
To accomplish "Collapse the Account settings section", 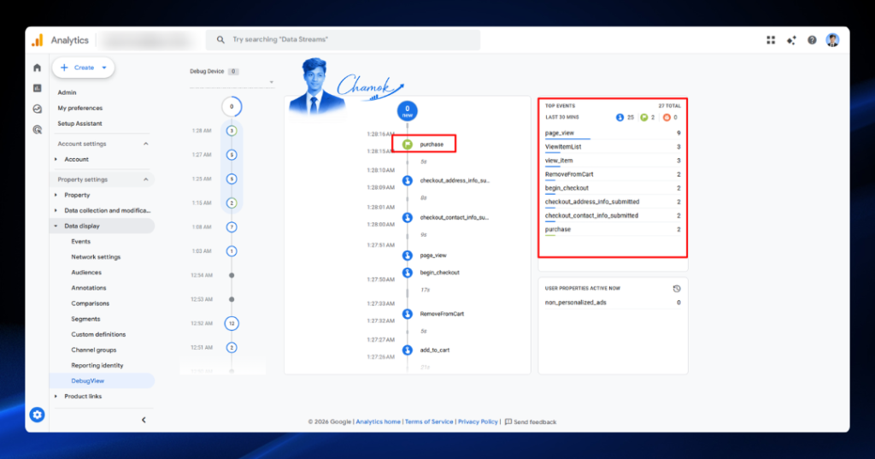I will [145, 144].
